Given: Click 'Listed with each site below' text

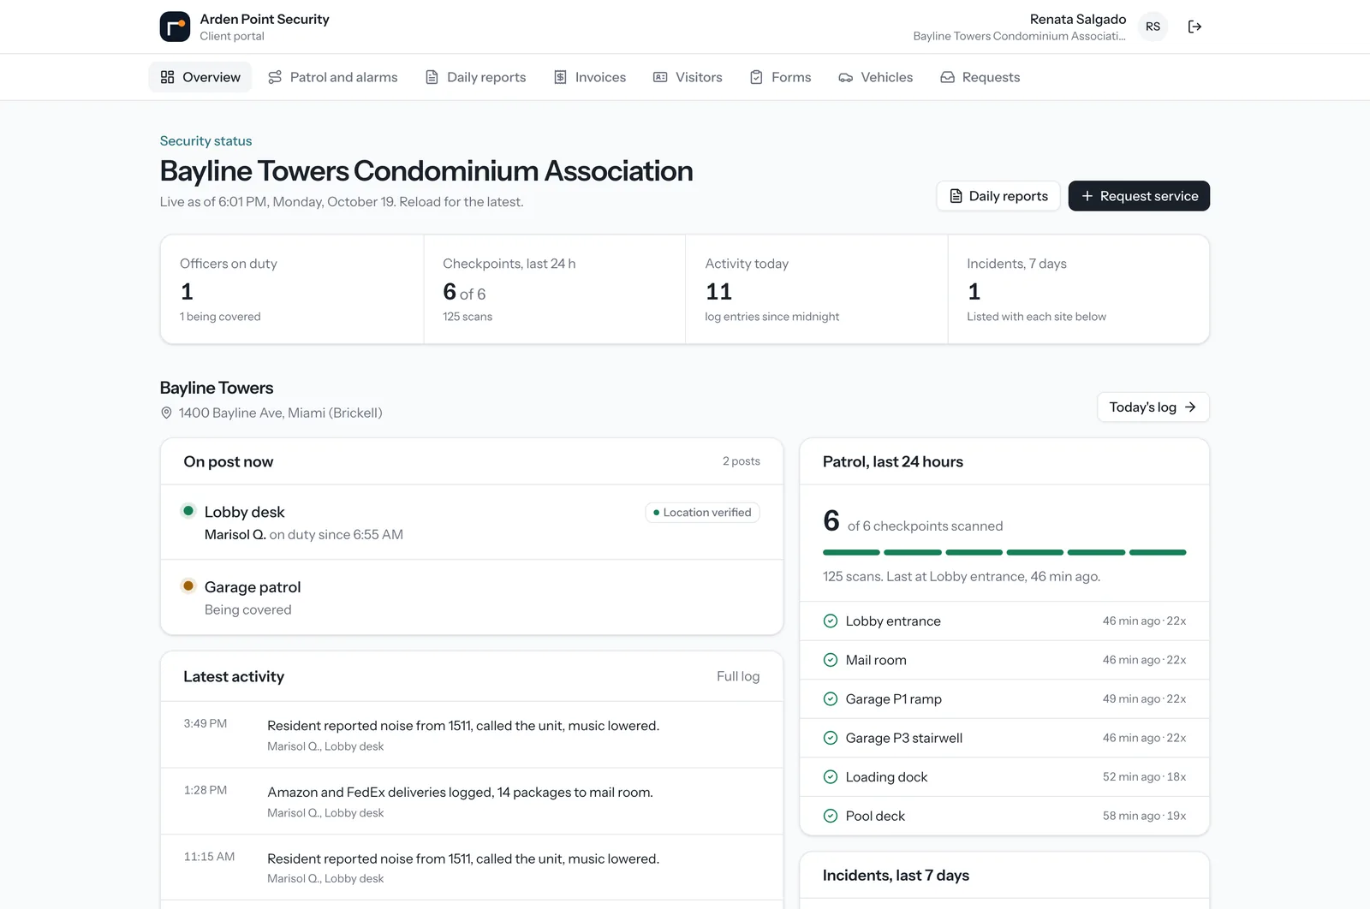Looking at the screenshot, I should pos(1036,317).
